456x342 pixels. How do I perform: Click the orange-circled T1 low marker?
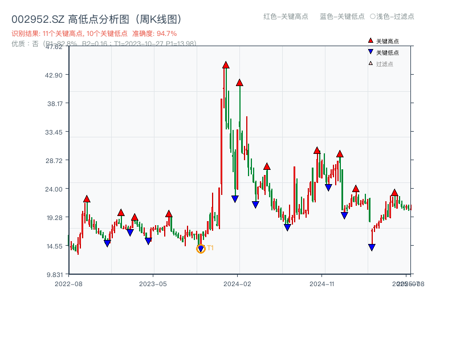point(201,249)
